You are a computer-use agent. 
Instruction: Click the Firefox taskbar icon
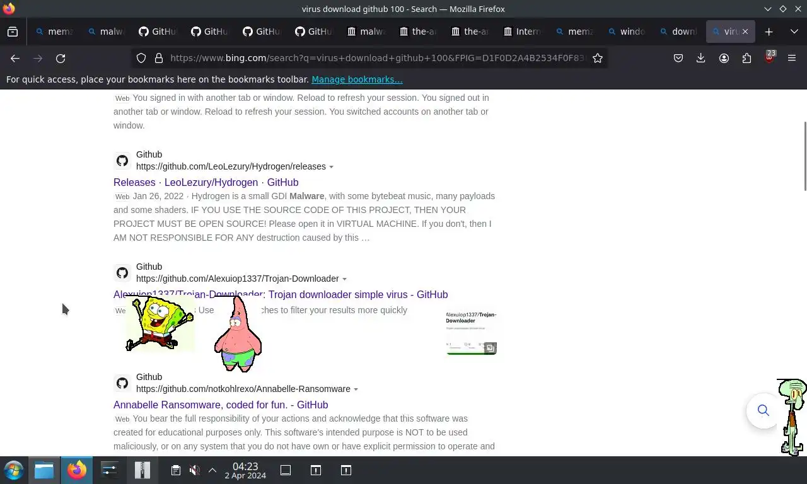(x=77, y=470)
